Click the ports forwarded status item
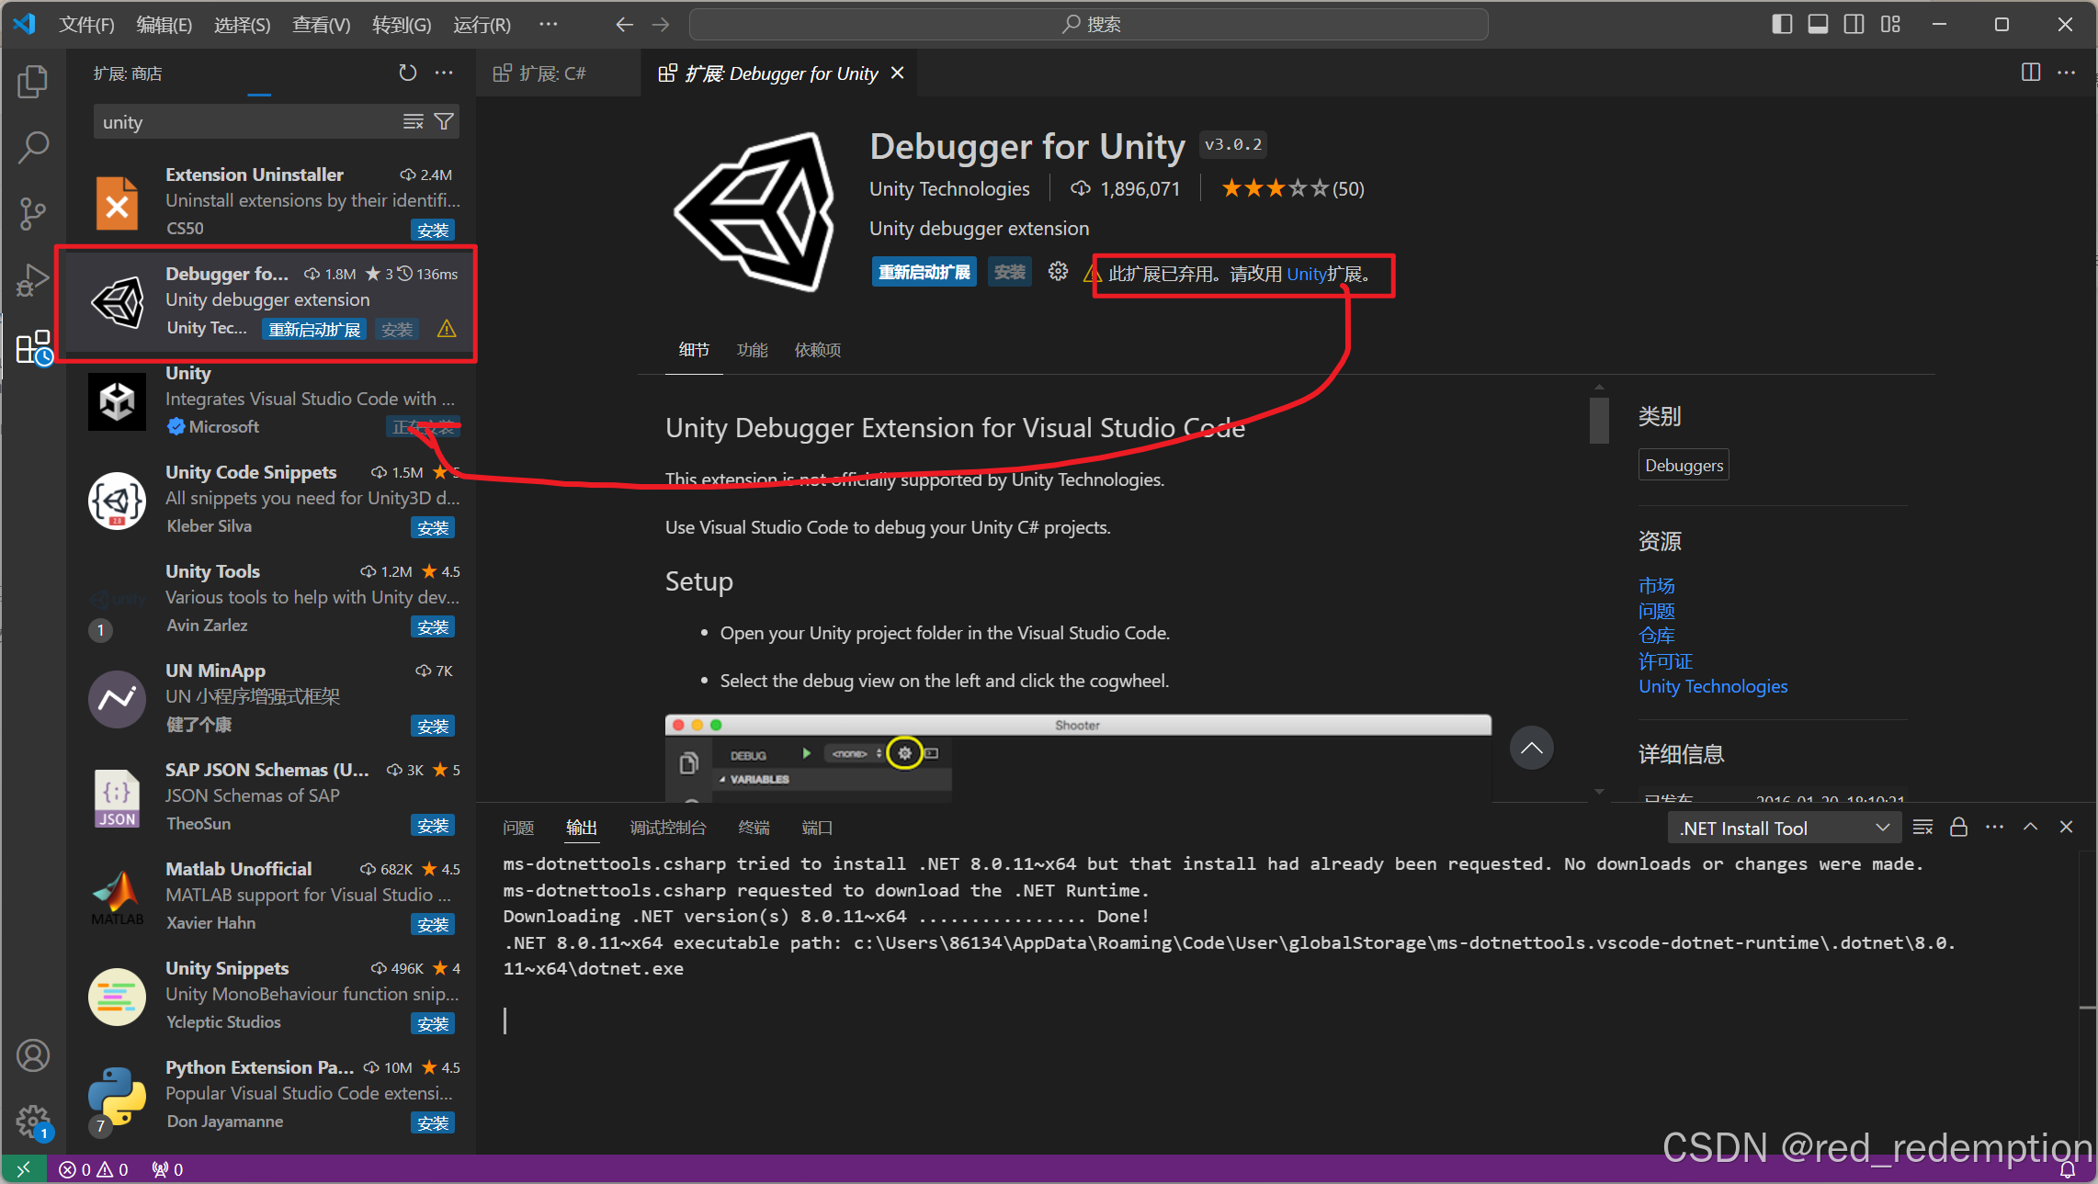The image size is (2098, 1184). click(x=167, y=1169)
